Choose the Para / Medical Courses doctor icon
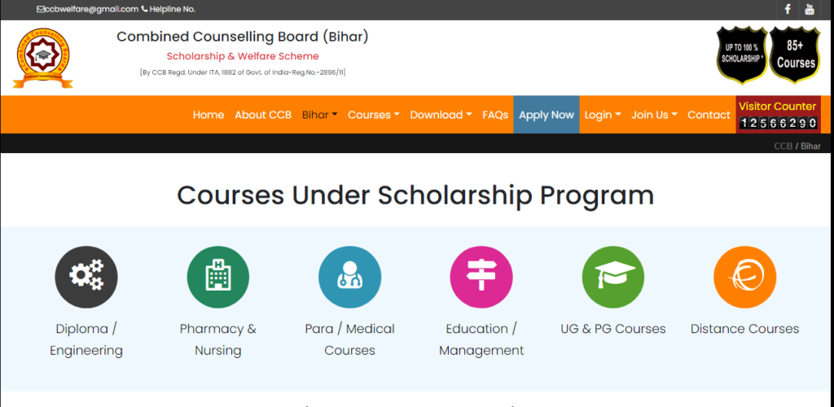The image size is (834, 407). point(350,278)
